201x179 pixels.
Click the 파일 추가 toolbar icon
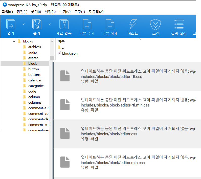tap(87, 24)
